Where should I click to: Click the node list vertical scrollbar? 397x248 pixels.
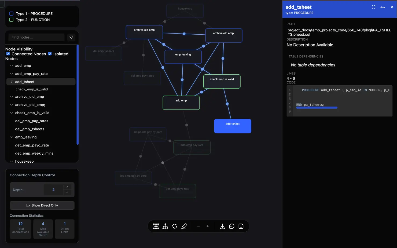point(78,95)
